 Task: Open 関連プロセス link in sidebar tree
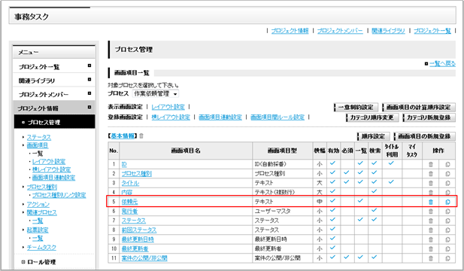41,212
